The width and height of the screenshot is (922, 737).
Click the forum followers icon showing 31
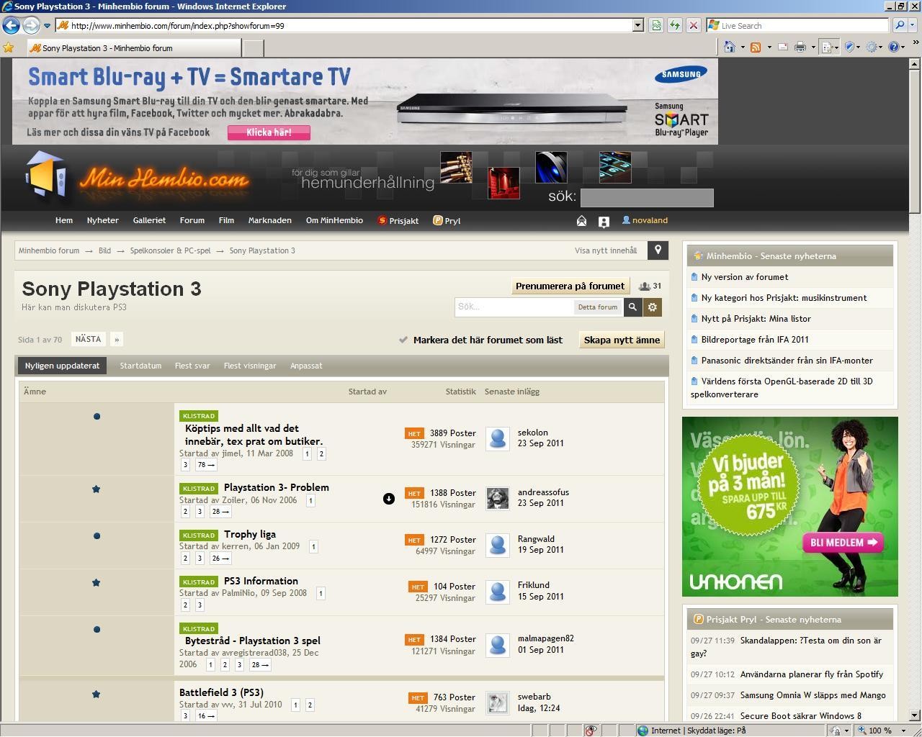point(644,286)
